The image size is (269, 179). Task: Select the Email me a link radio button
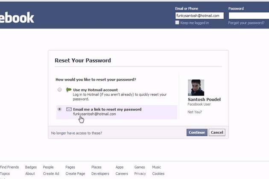click(60, 109)
